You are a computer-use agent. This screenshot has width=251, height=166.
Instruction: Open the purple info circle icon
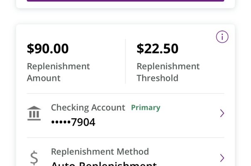coord(222,37)
